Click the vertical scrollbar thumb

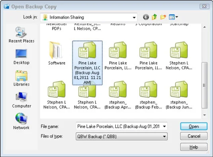tap(205, 85)
